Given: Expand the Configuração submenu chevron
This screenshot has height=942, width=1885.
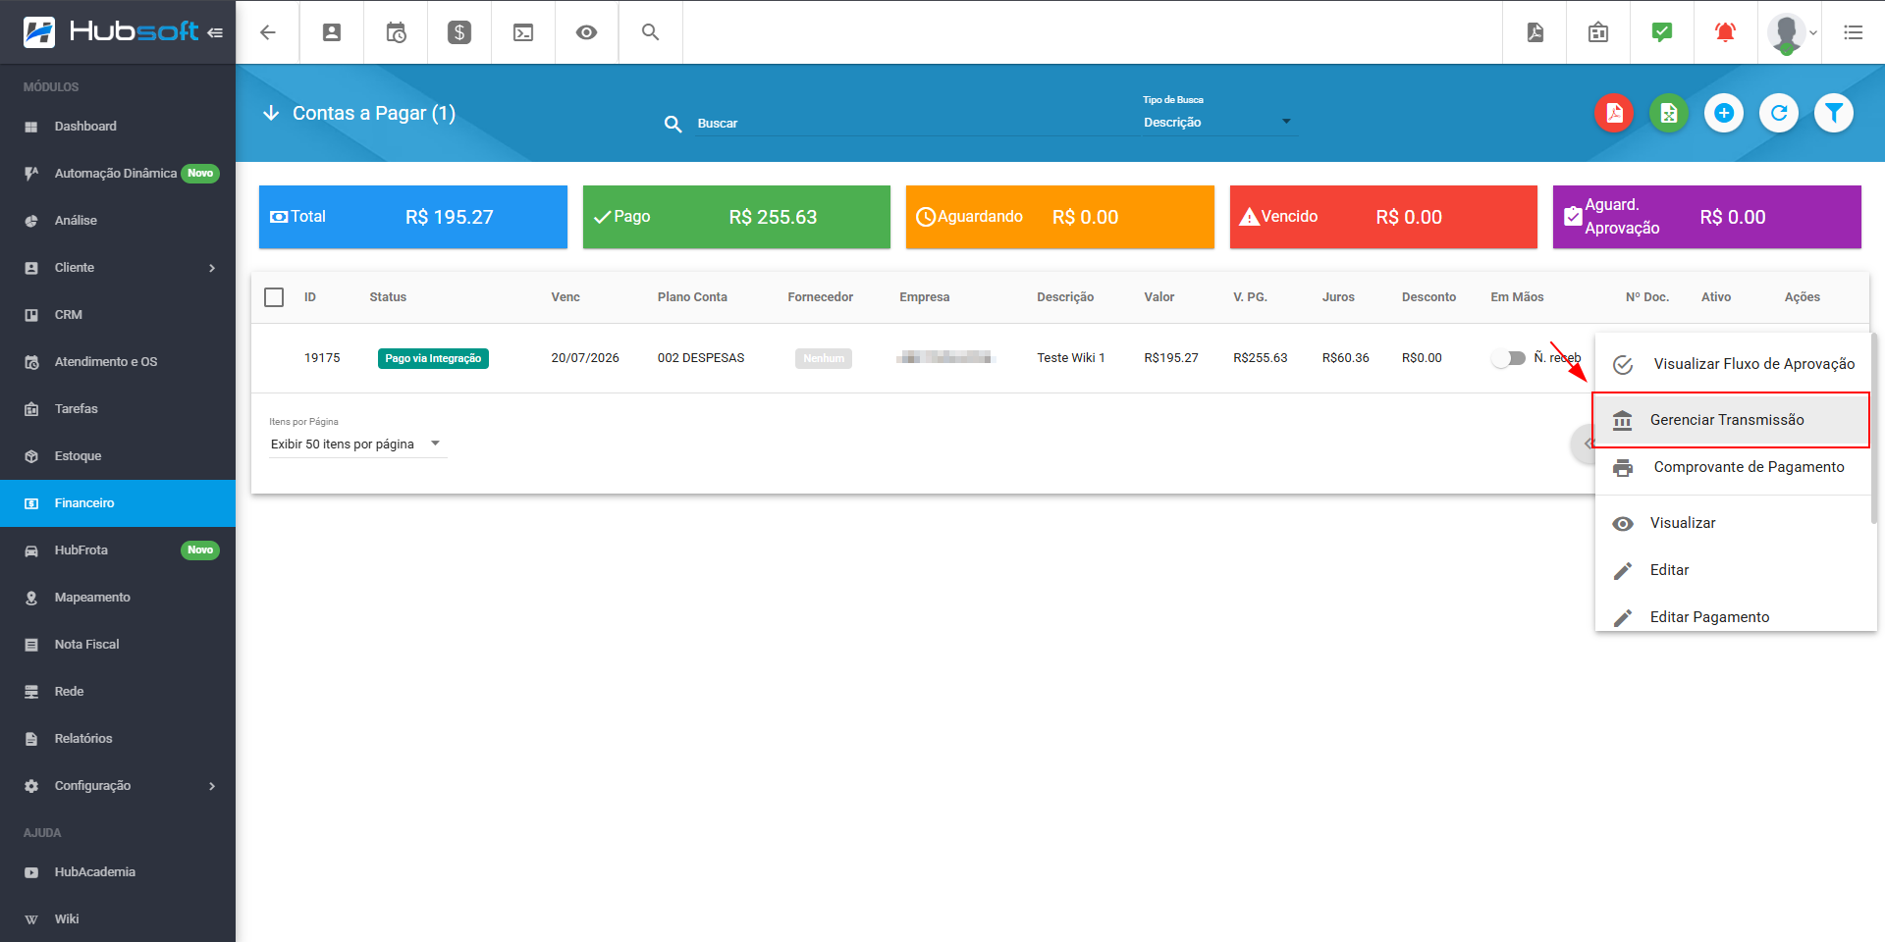Looking at the screenshot, I should point(212,786).
